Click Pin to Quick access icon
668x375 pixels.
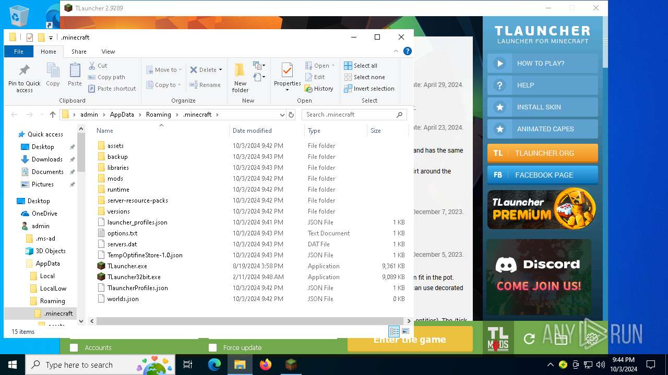[x=24, y=70]
